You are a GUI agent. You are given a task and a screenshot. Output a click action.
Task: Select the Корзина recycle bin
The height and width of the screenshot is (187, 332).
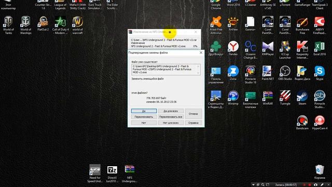(x=320, y=172)
